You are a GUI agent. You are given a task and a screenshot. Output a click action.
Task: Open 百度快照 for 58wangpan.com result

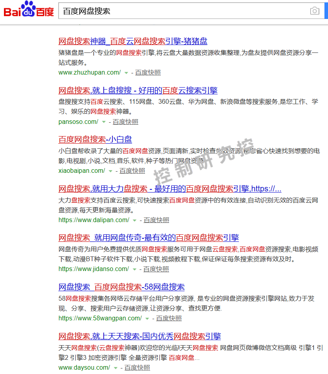coord(169,318)
